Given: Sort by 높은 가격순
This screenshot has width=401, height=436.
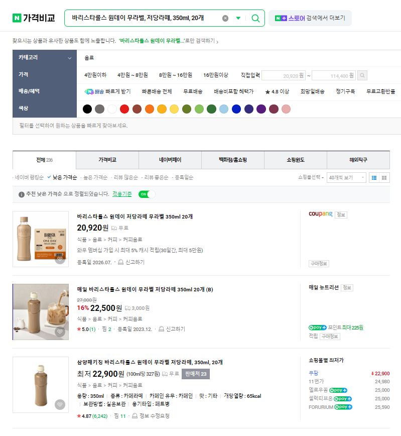Looking at the screenshot, I should click(95, 177).
